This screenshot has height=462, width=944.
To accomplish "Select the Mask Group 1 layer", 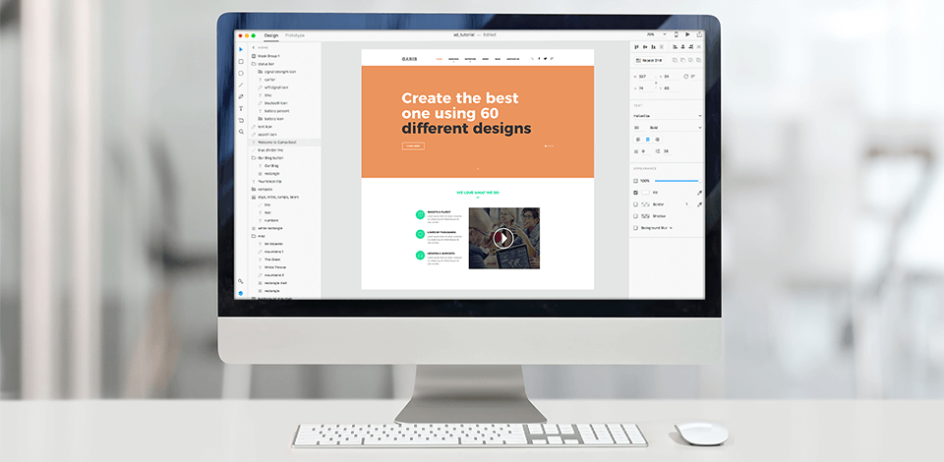I will tap(286, 56).
